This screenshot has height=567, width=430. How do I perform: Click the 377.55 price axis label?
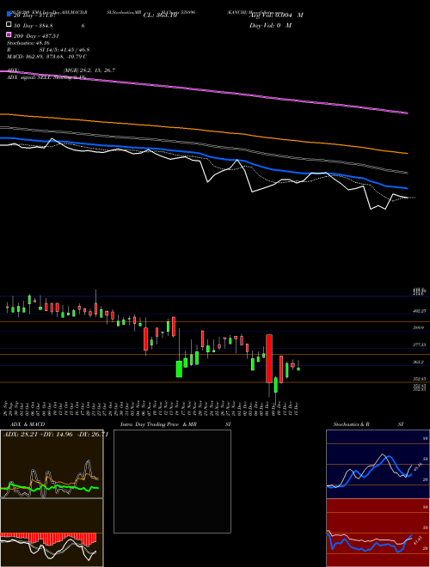point(420,345)
